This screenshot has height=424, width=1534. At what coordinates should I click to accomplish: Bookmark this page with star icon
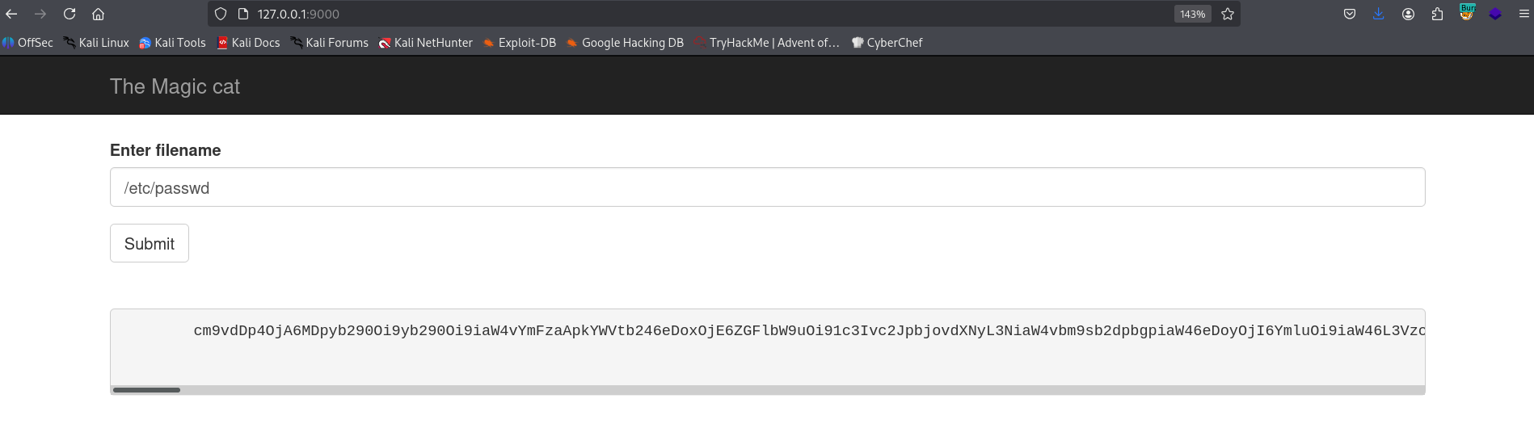tap(1228, 14)
